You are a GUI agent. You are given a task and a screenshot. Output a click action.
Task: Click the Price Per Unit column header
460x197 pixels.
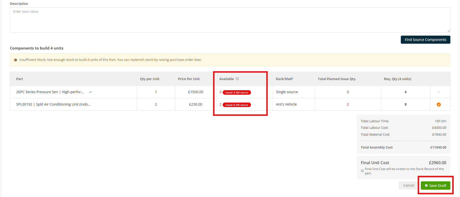click(x=189, y=79)
